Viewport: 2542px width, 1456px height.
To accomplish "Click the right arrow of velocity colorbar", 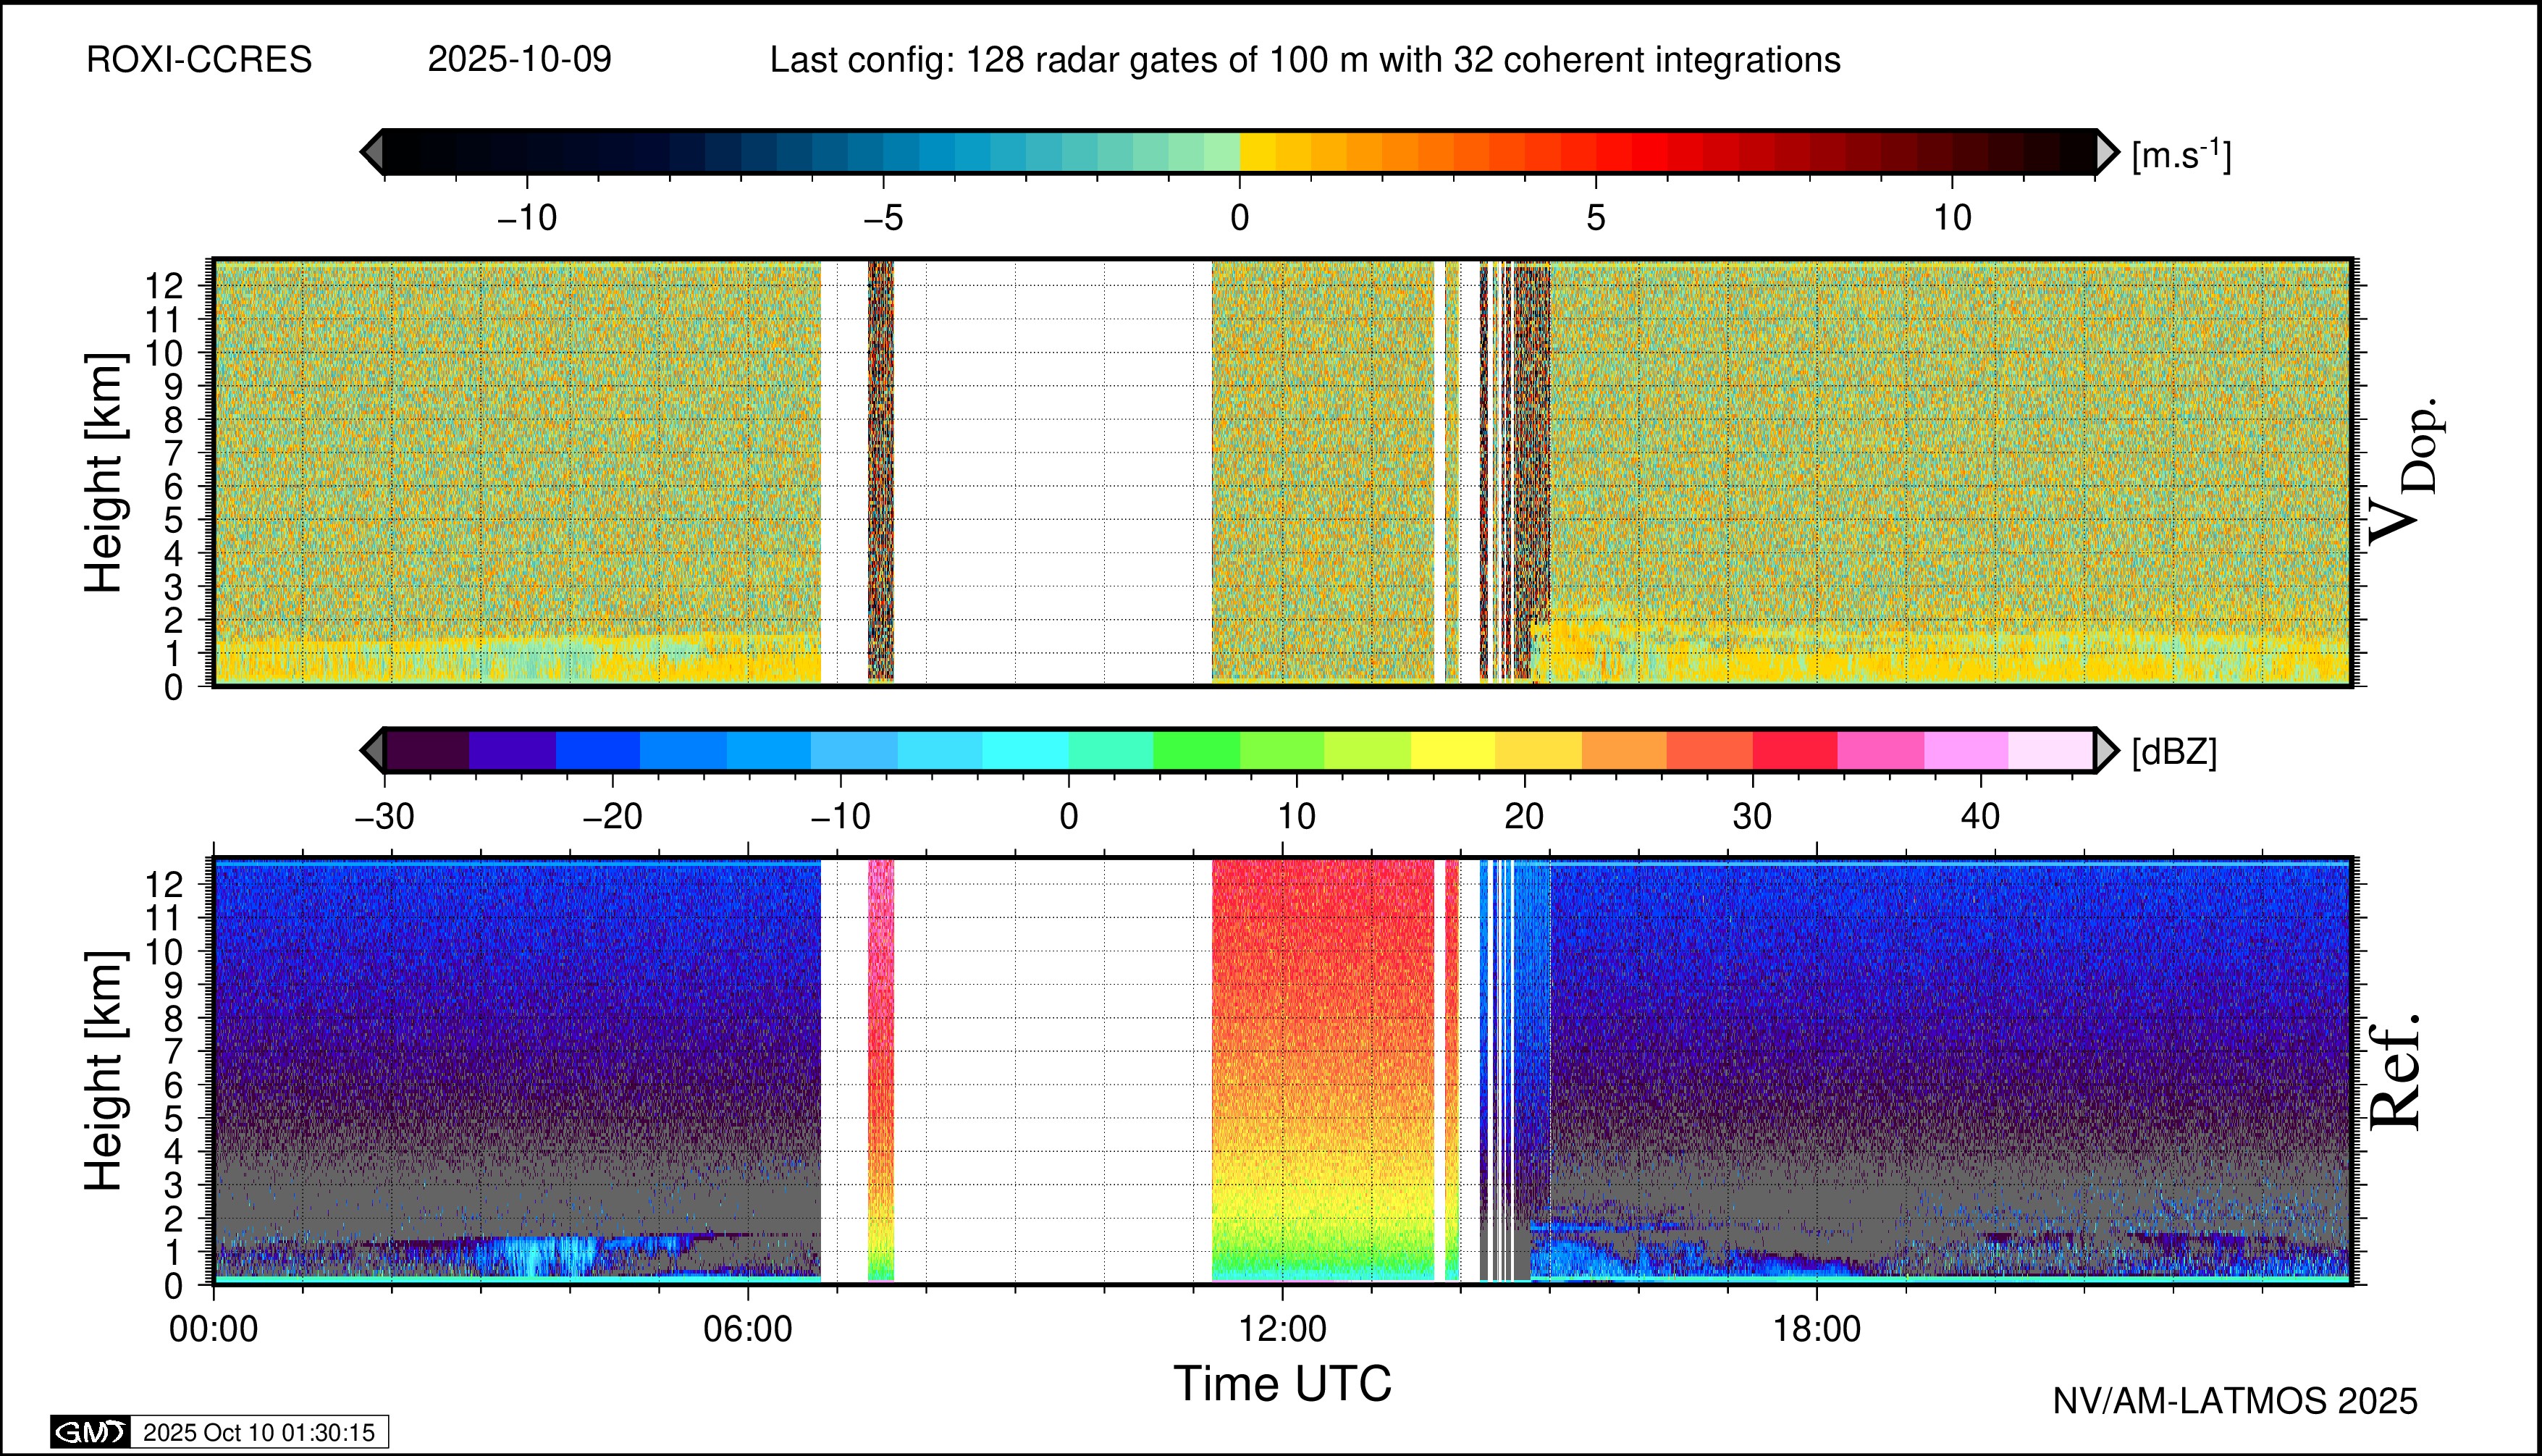I will (x=2107, y=152).
